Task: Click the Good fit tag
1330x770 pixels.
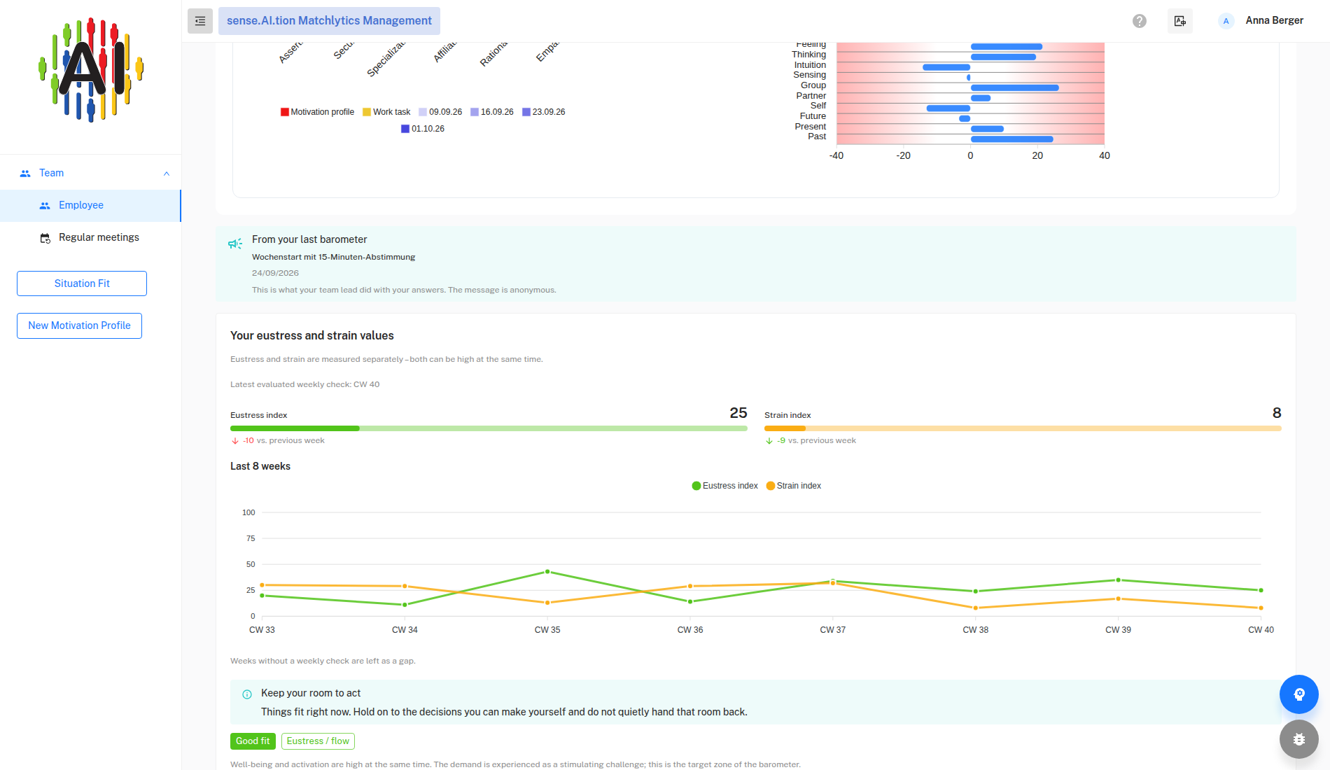Action: pyautogui.click(x=253, y=741)
